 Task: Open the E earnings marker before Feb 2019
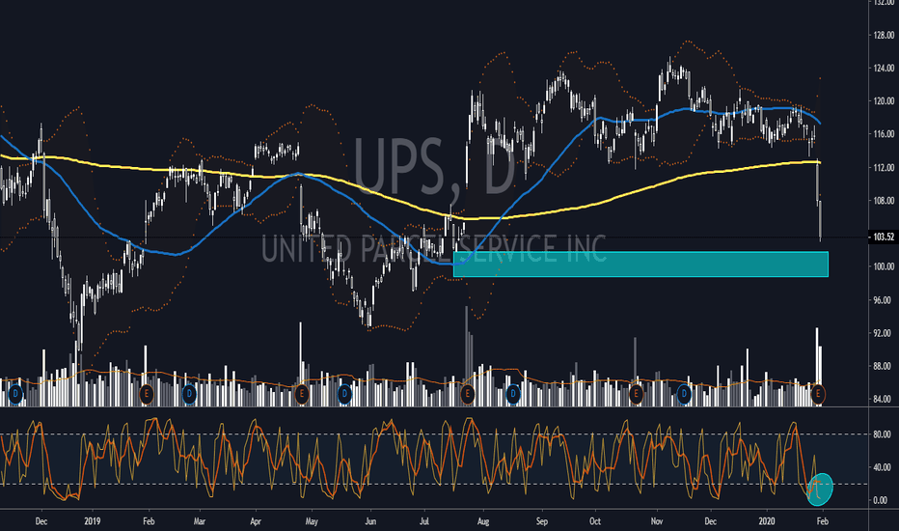[x=147, y=394]
